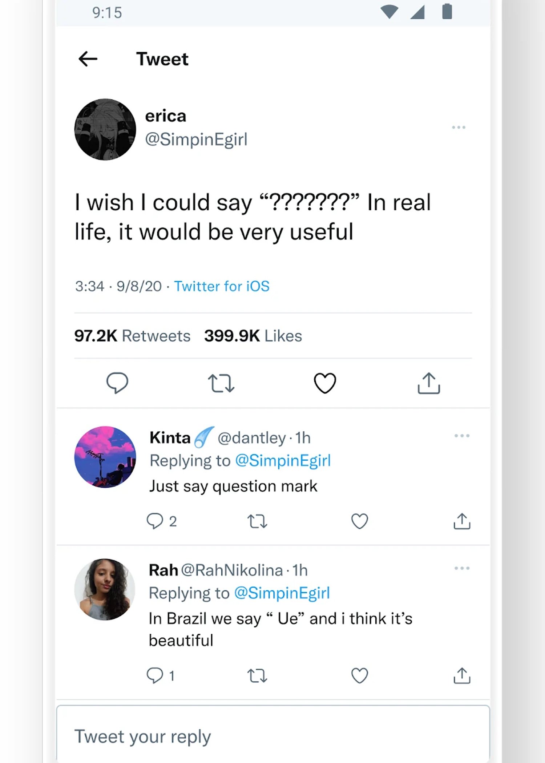View the 399.9K Likes list
Image resolution: width=545 pixels, height=763 pixels.
point(253,336)
